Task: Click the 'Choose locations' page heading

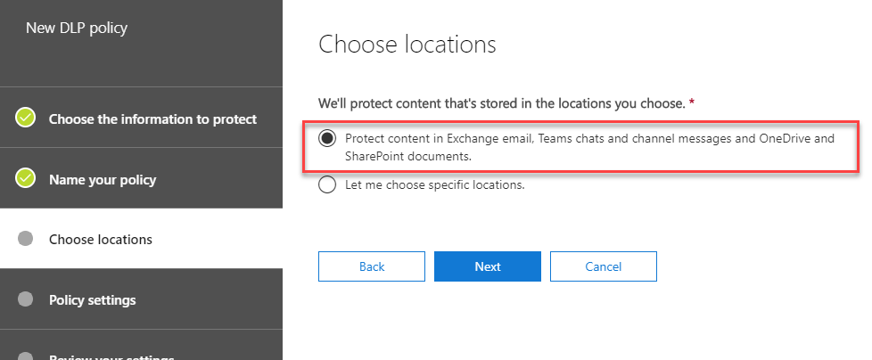Action: click(x=407, y=45)
